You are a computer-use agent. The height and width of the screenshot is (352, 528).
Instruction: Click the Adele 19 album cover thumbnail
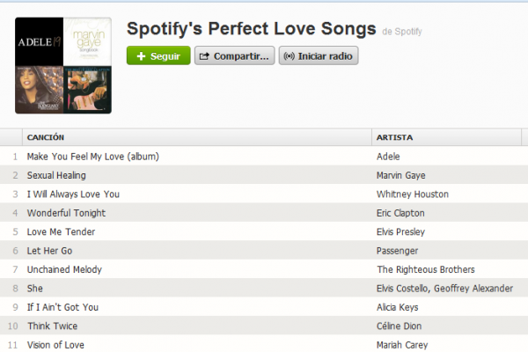pyautogui.click(x=39, y=41)
